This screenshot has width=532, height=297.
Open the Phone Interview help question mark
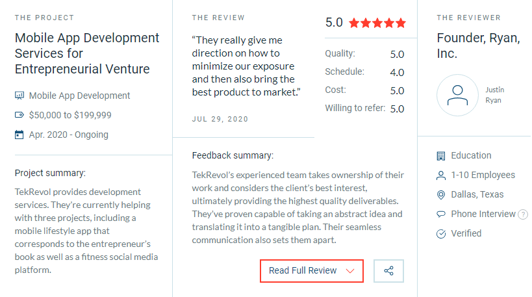point(523,214)
